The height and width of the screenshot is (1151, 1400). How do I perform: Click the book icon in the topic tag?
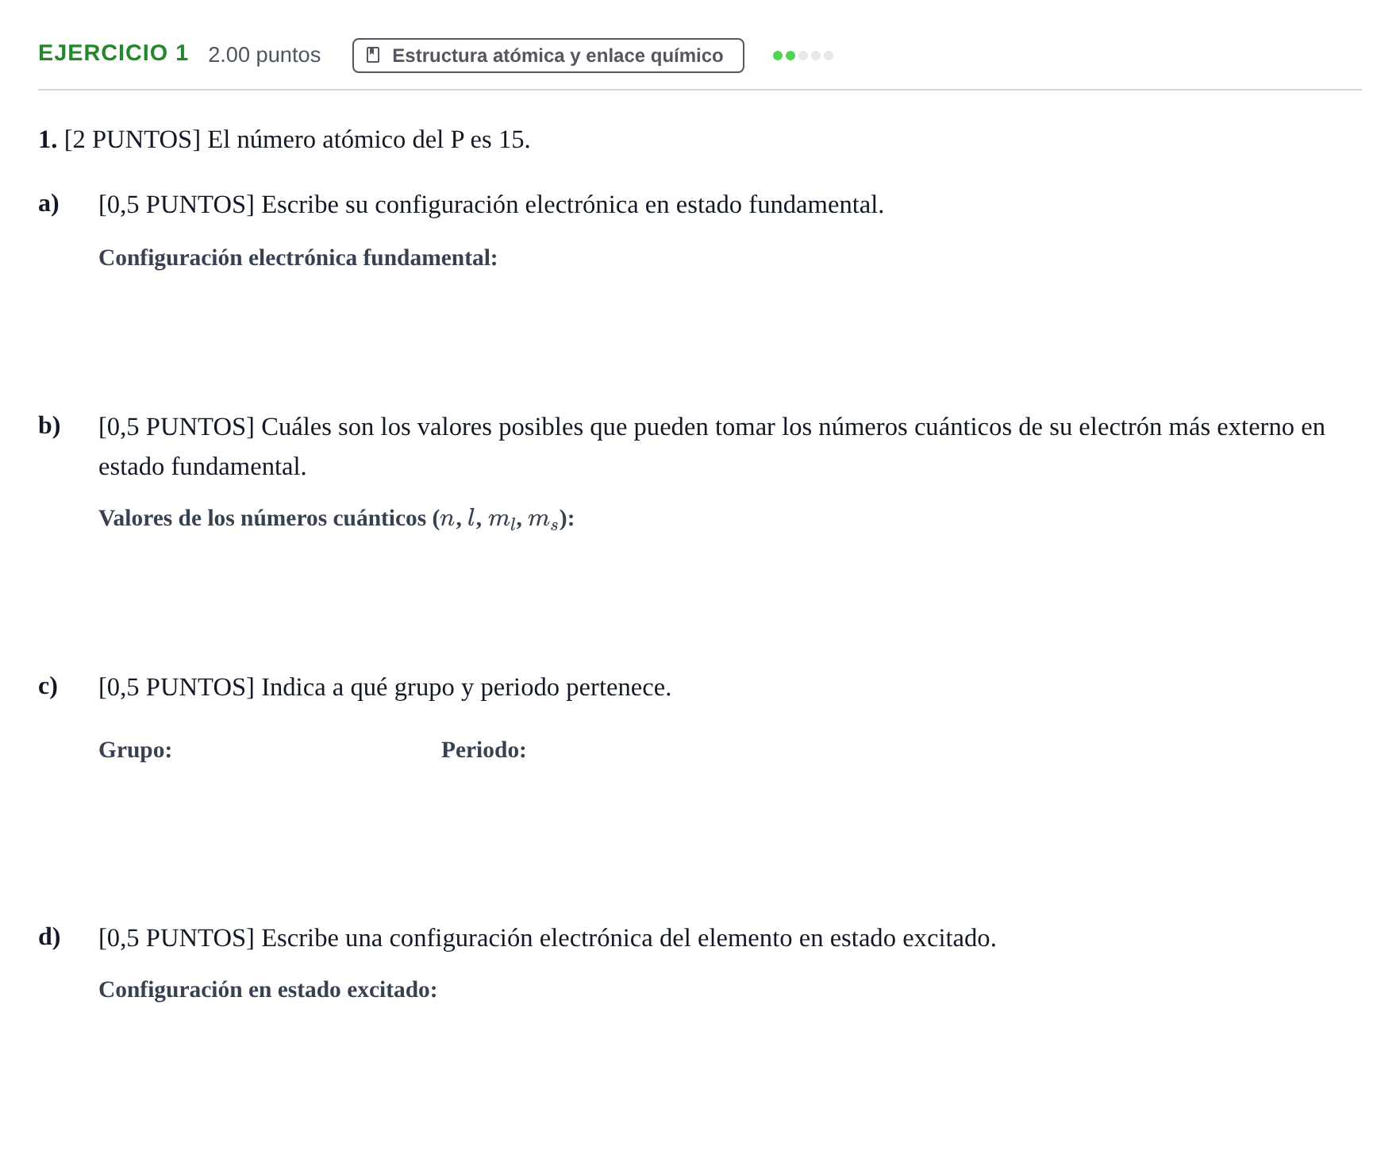tap(373, 56)
